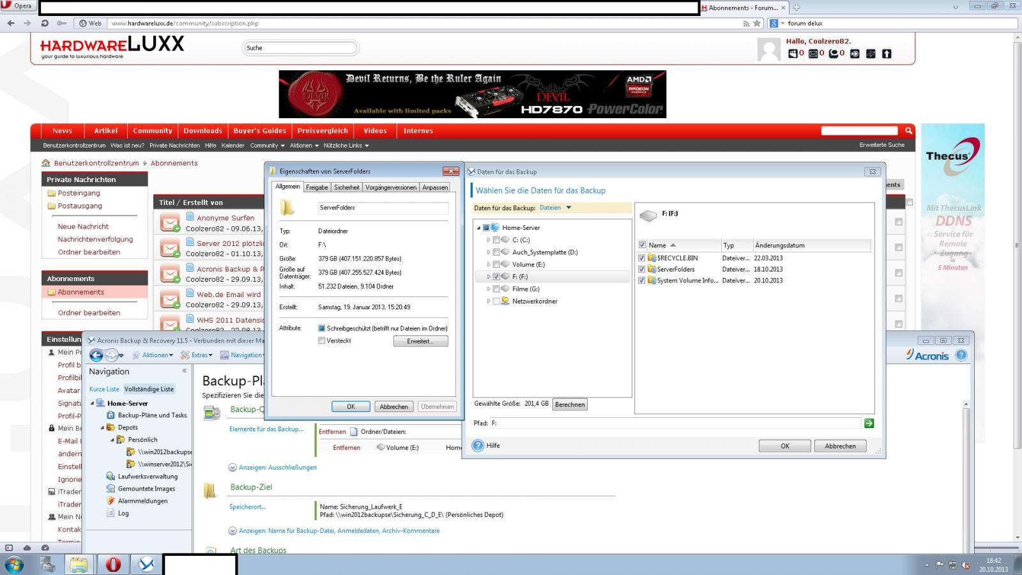Open Gemountete Images in navigation tree
Screen dimensions: 1022x575
146,489
